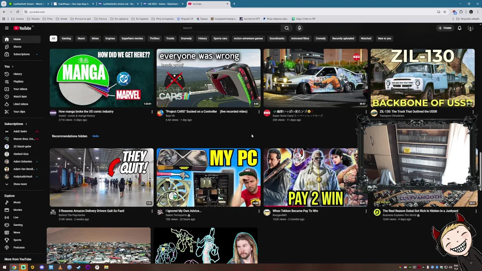Image resolution: width=482 pixels, height=271 pixels.
Task: Open 20 Stand-upów subscription channel
Action: point(22,146)
